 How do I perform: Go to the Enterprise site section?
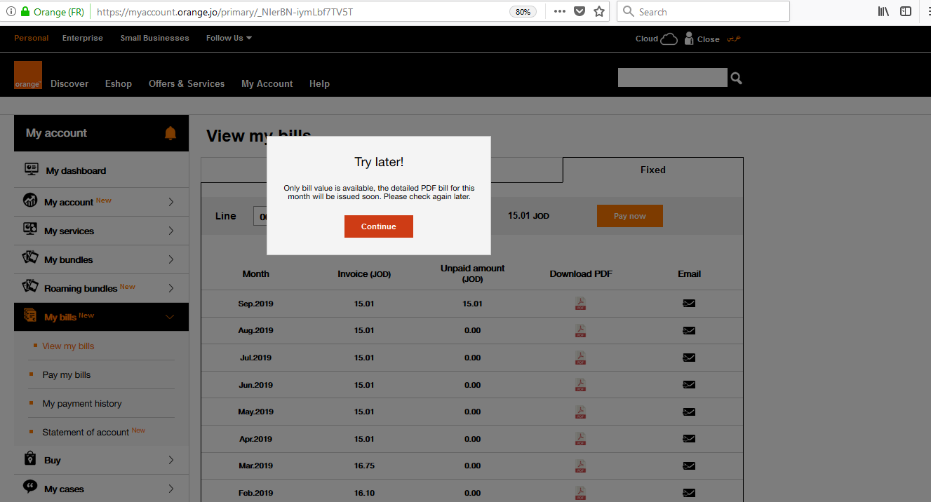coord(83,38)
